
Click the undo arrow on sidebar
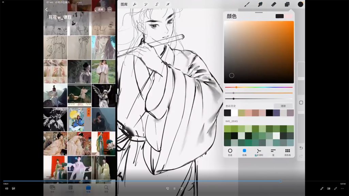[x=301, y=148]
